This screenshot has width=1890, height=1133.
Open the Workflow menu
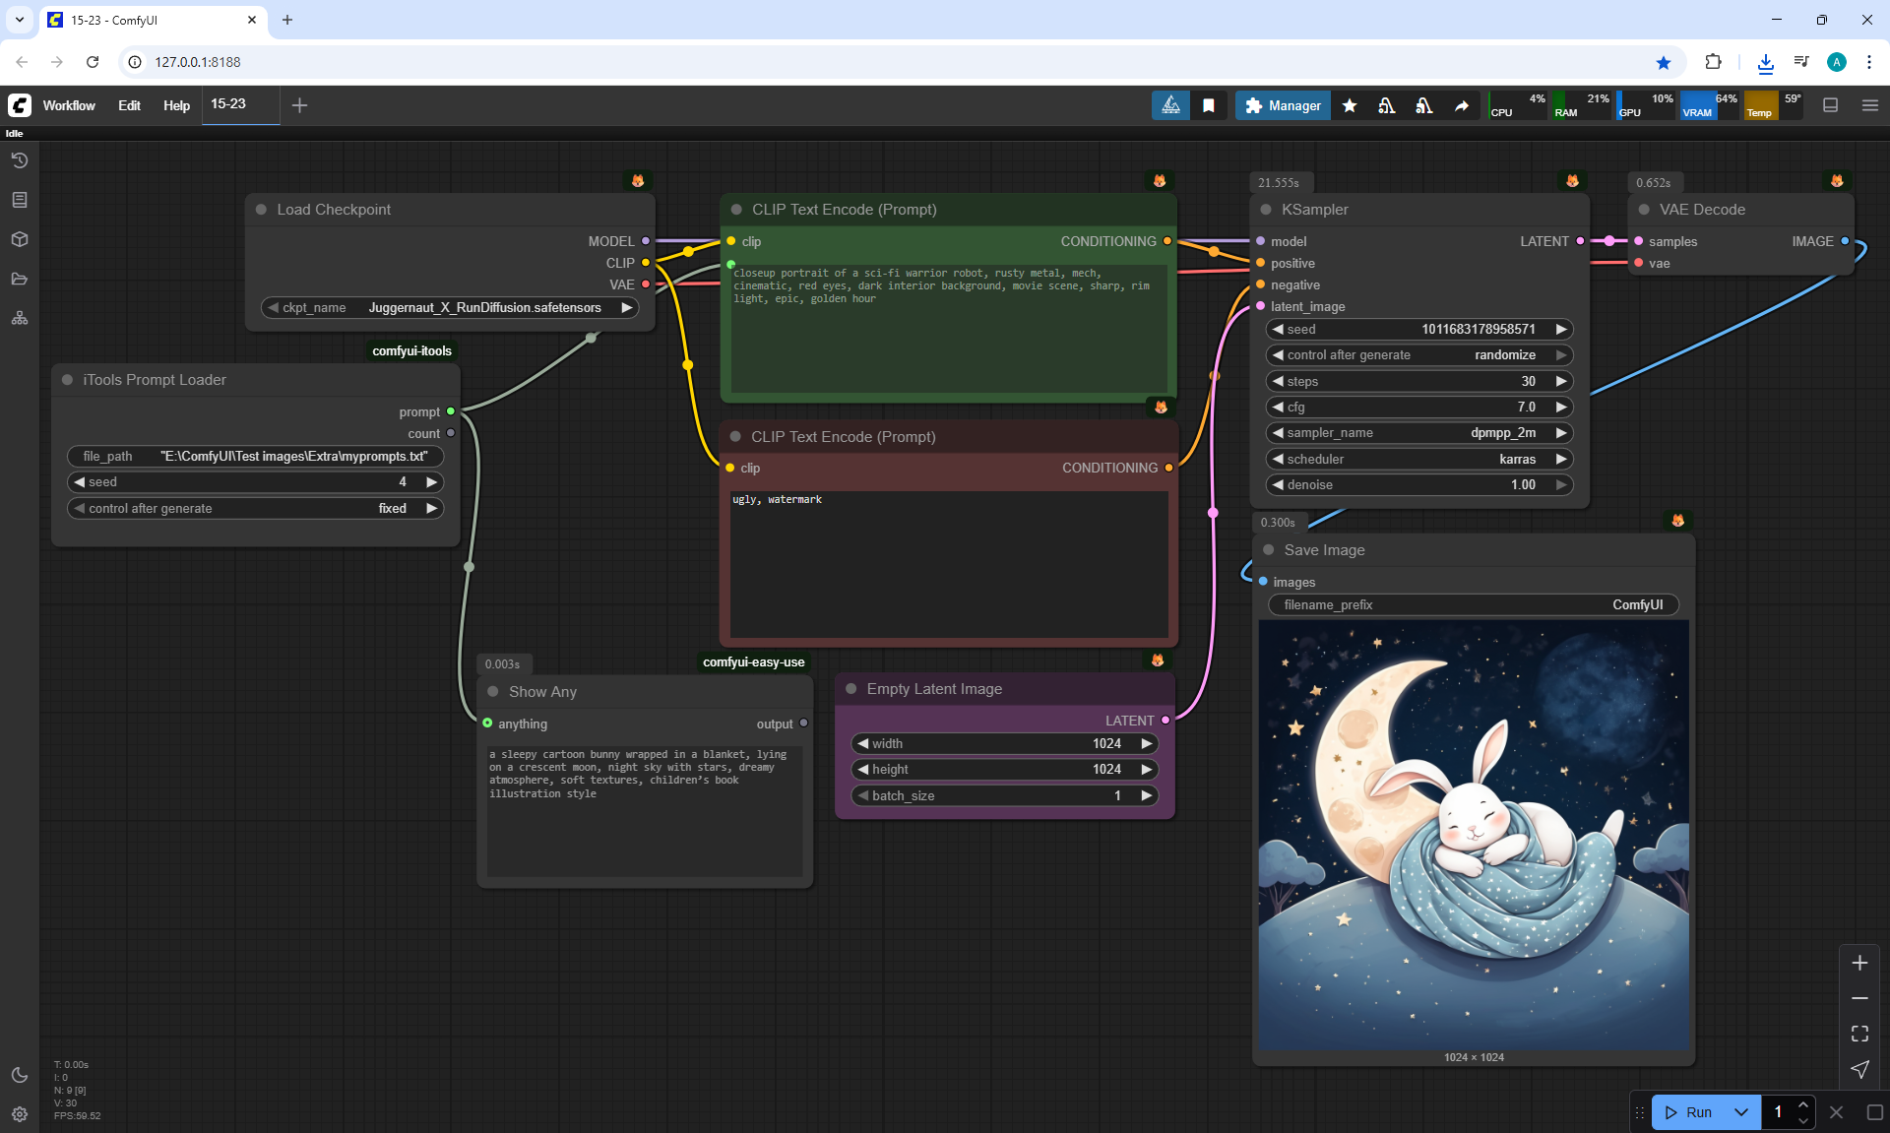69,105
